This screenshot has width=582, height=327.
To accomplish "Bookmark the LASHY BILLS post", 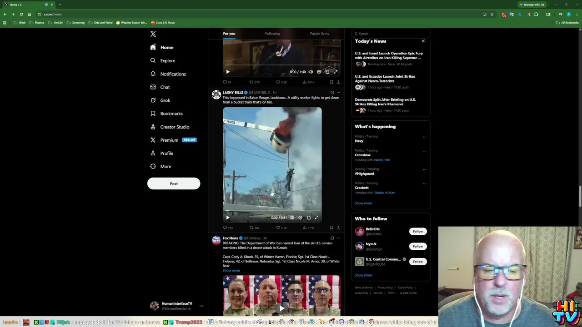I will coord(331,228).
